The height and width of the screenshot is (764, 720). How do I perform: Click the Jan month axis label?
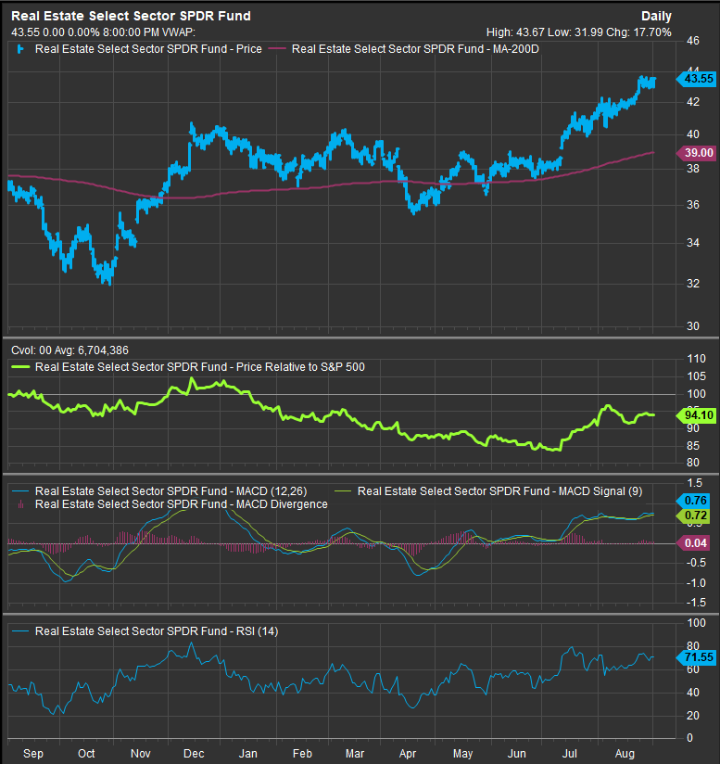tap(247, 753)
